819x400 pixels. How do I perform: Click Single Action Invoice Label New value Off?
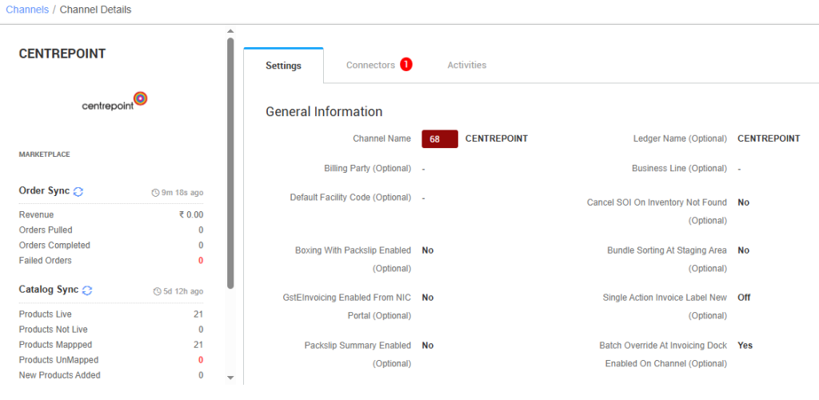(744, 297)
